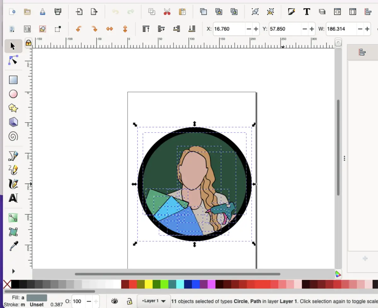Paste from clipboard using the Paste icon

pos(182,12)
